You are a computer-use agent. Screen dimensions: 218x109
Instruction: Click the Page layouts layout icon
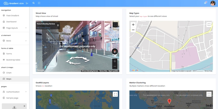(x=4, y=28)
